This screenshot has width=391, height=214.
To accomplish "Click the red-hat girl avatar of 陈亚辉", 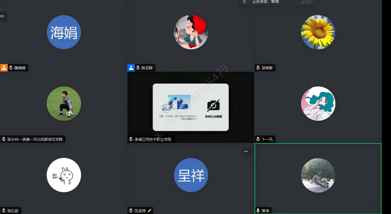I will pyautogui.click(x=191, y=32).
